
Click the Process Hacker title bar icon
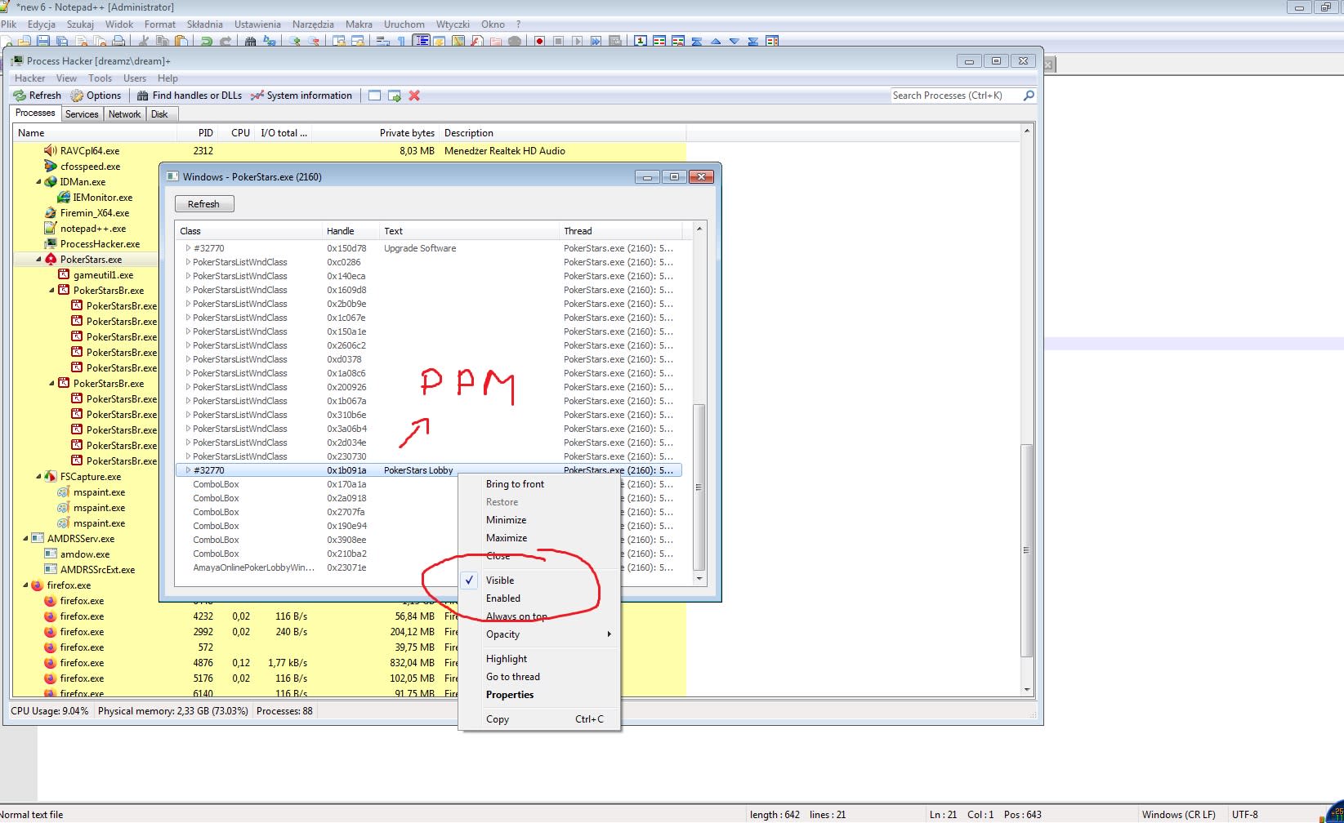point(17,61)
